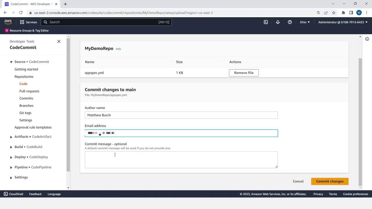Open CloudShell from the footer
The width and height of the screenshot is (372, 209).
pos(14,194)
